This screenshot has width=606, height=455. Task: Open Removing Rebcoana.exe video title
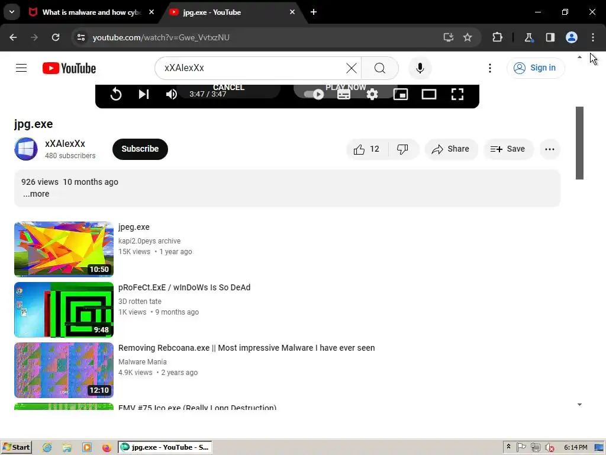click(247, 348)
